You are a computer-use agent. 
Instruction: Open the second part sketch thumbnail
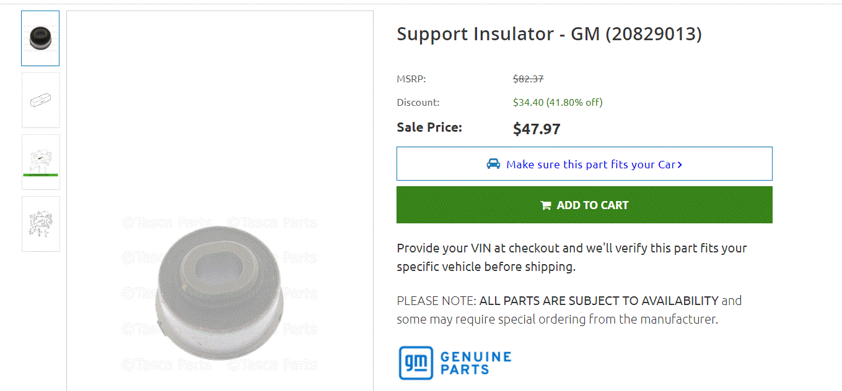(x=41, y=100)
